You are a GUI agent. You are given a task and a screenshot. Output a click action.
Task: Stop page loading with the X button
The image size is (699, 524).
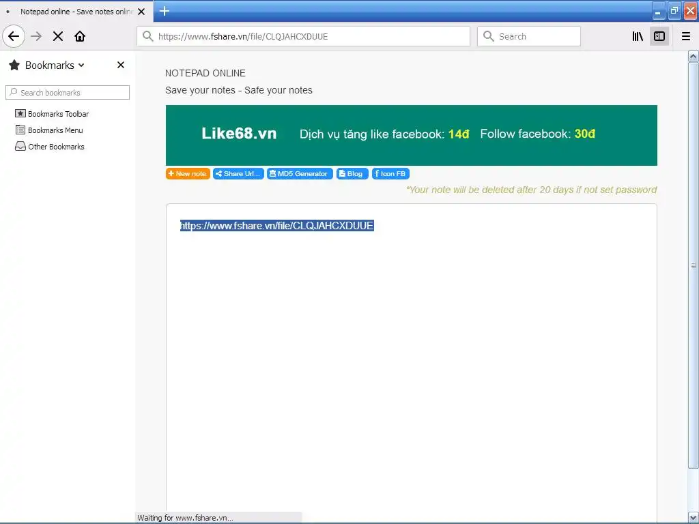point(58,36)
